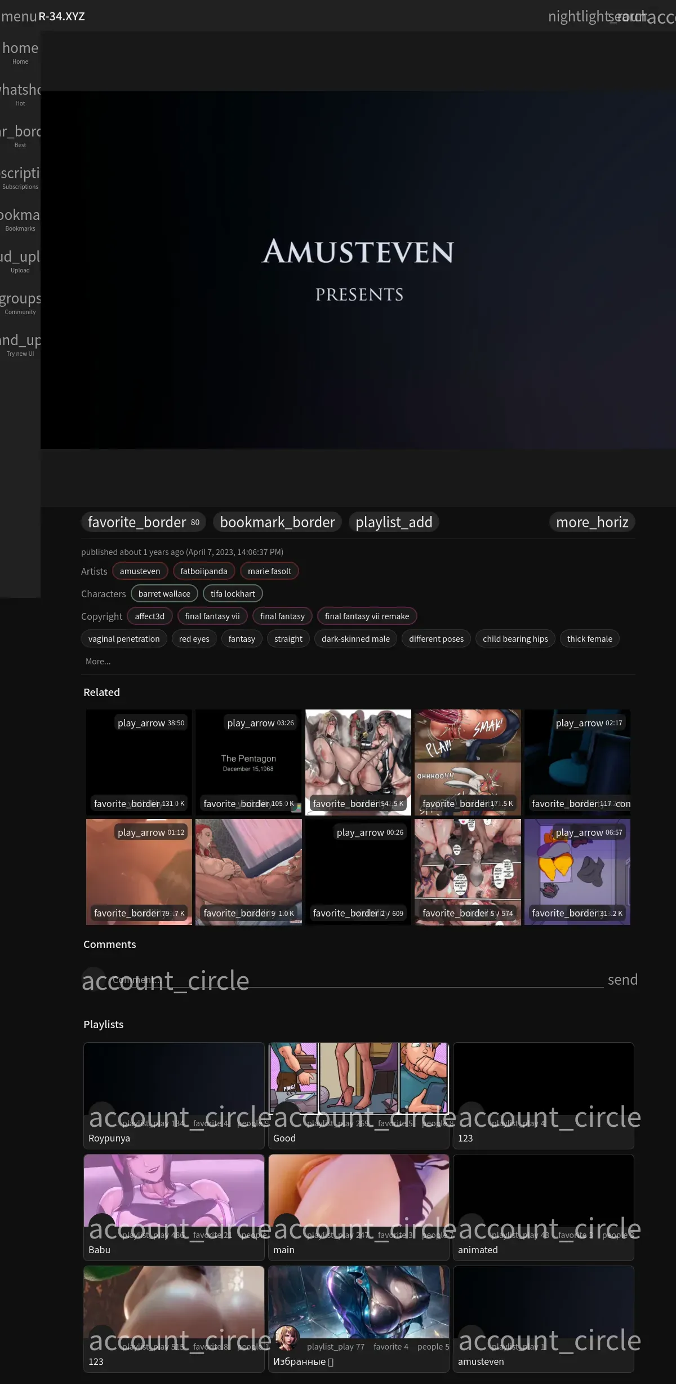Select the marie fasolt artist tag
676x1384 pixels.
pos(269,571)
